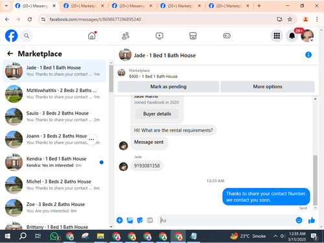Switch to the third tab, Messenger
Screen dimensions: 324x243
[132, 6]
